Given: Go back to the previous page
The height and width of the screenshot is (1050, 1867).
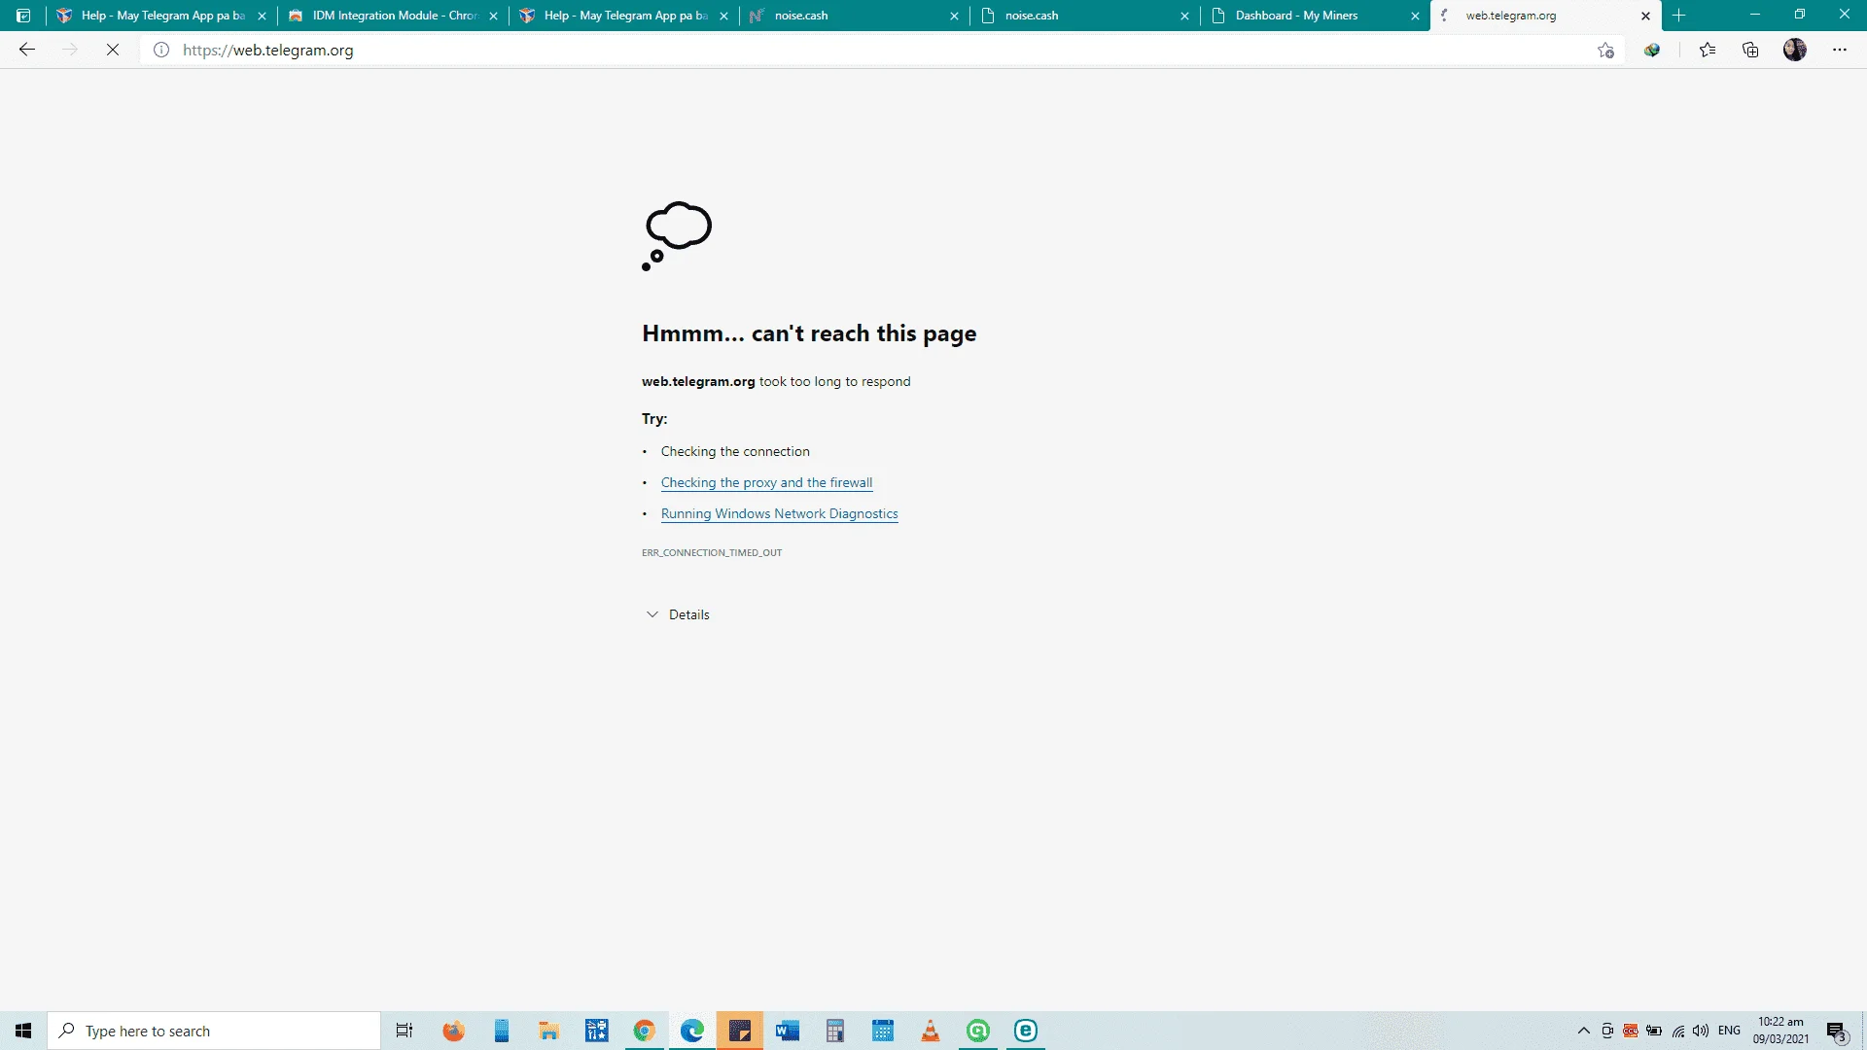Looking at the screenshot, I should coord(27,50).
